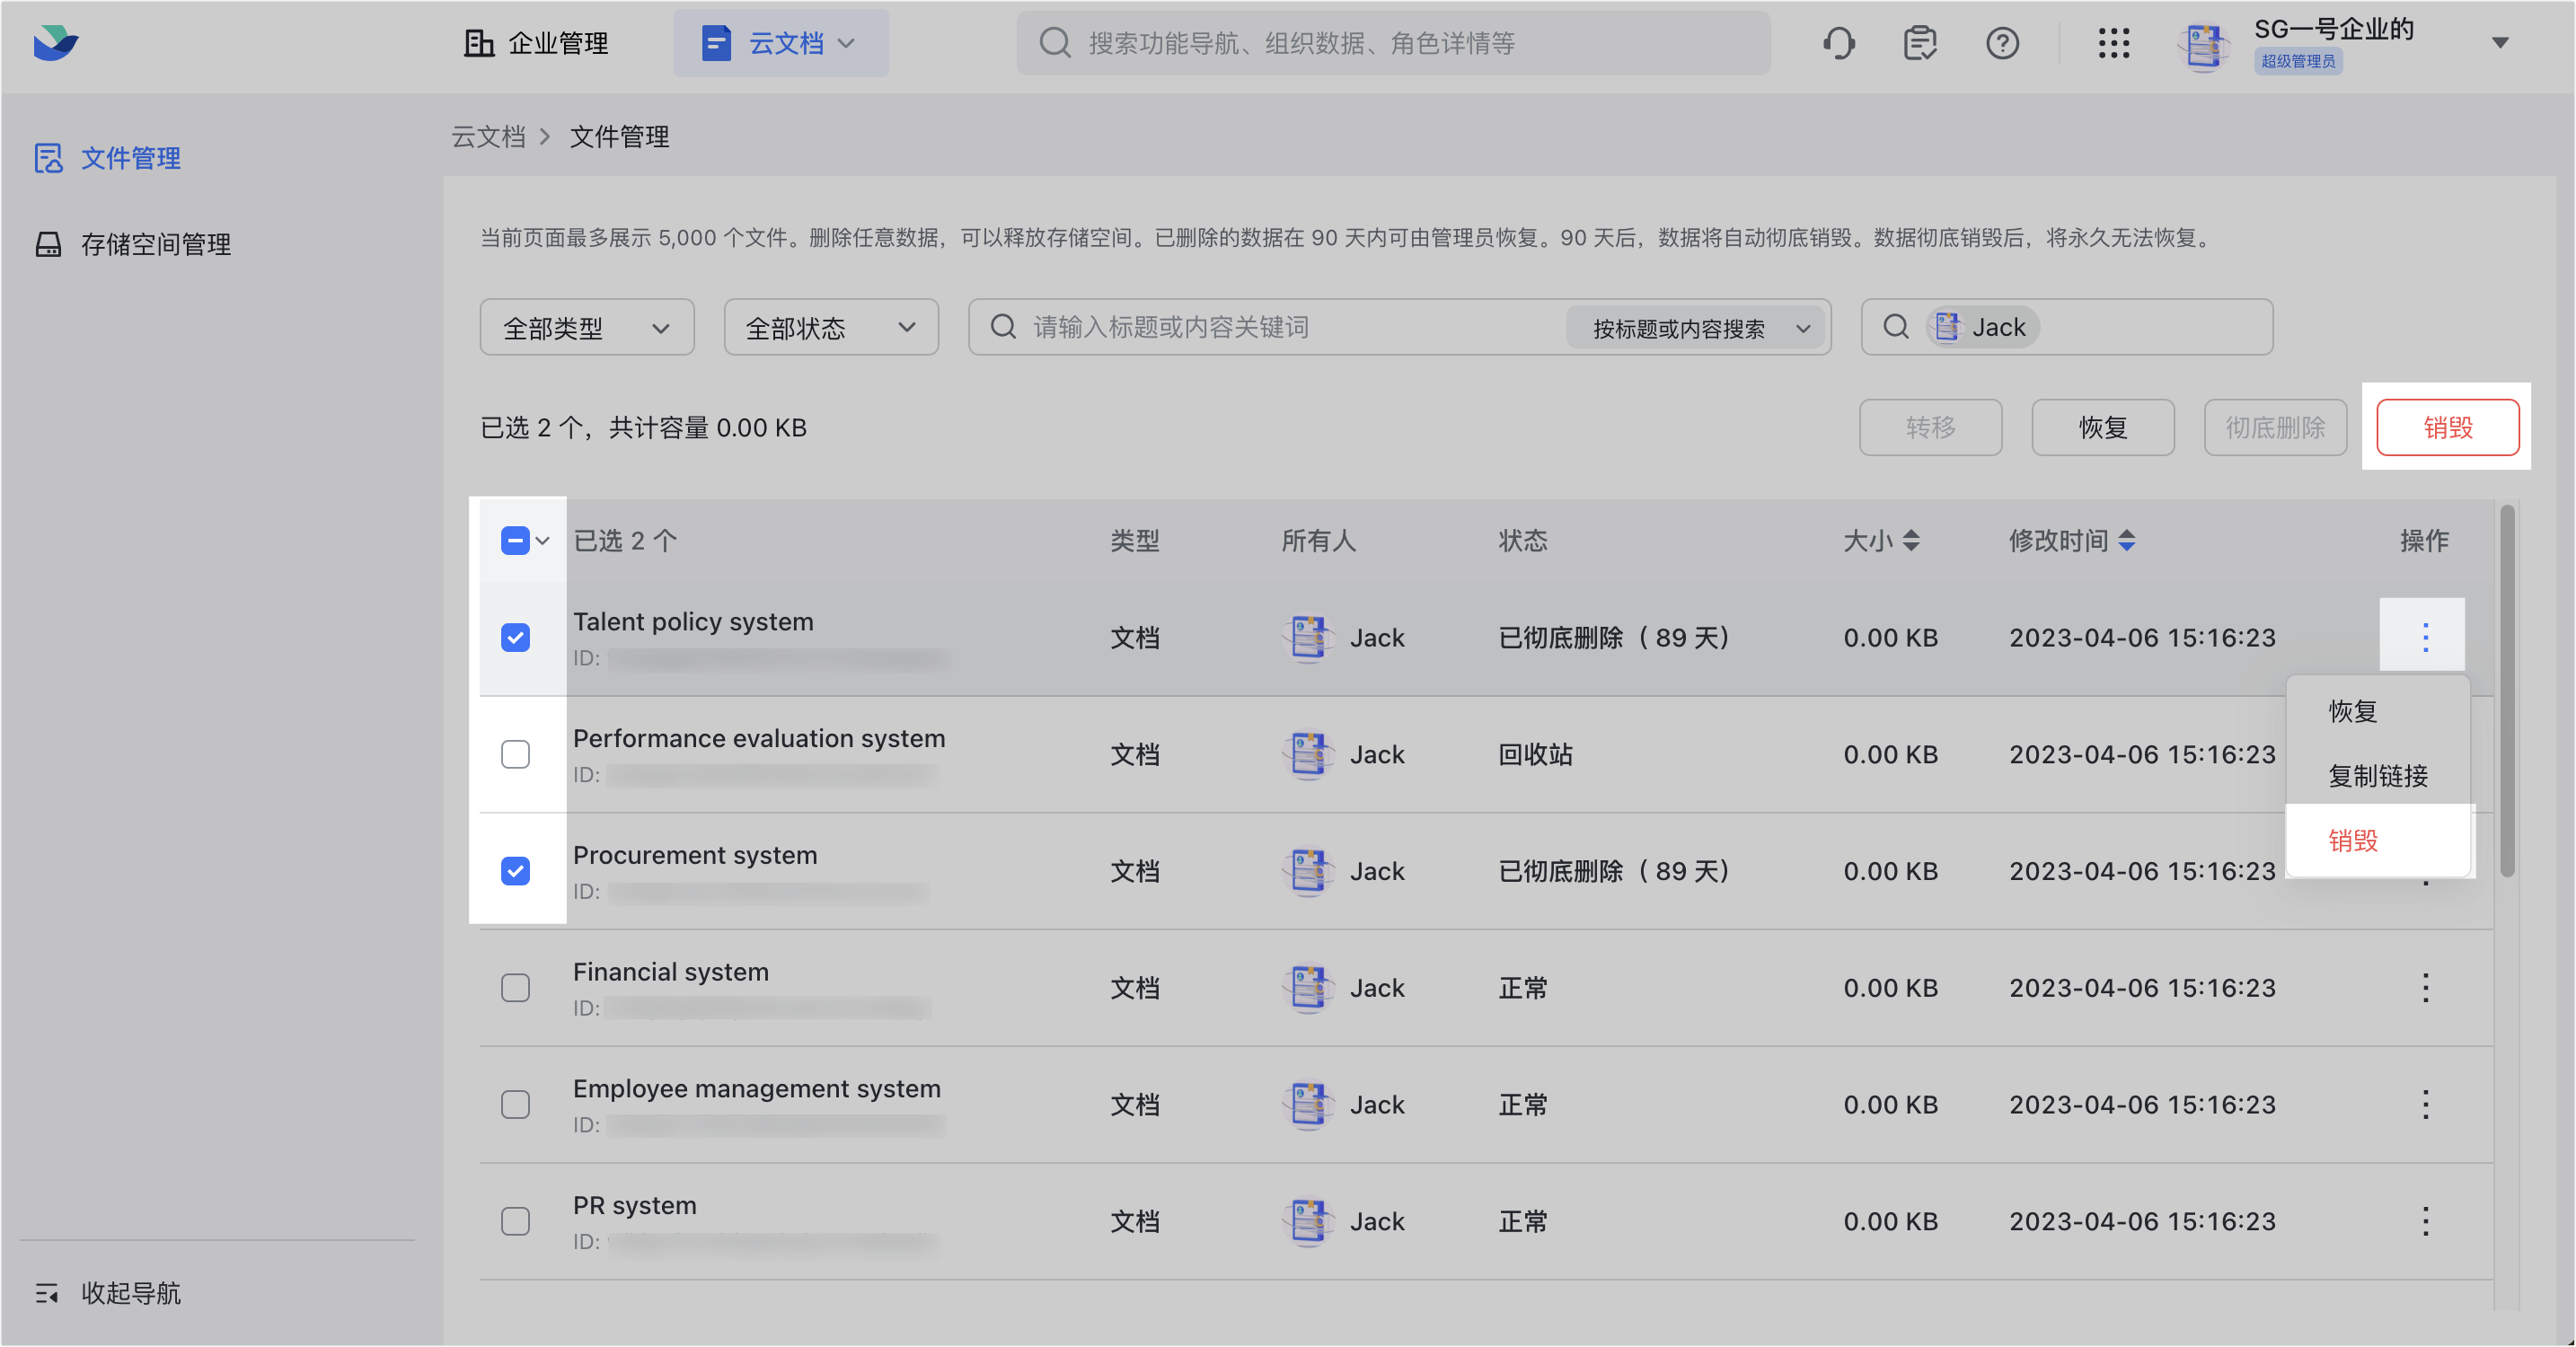Sort the table by 修改时间 column arrows
This screenshot has height=1347, width=2576.
coord(2127,541)
